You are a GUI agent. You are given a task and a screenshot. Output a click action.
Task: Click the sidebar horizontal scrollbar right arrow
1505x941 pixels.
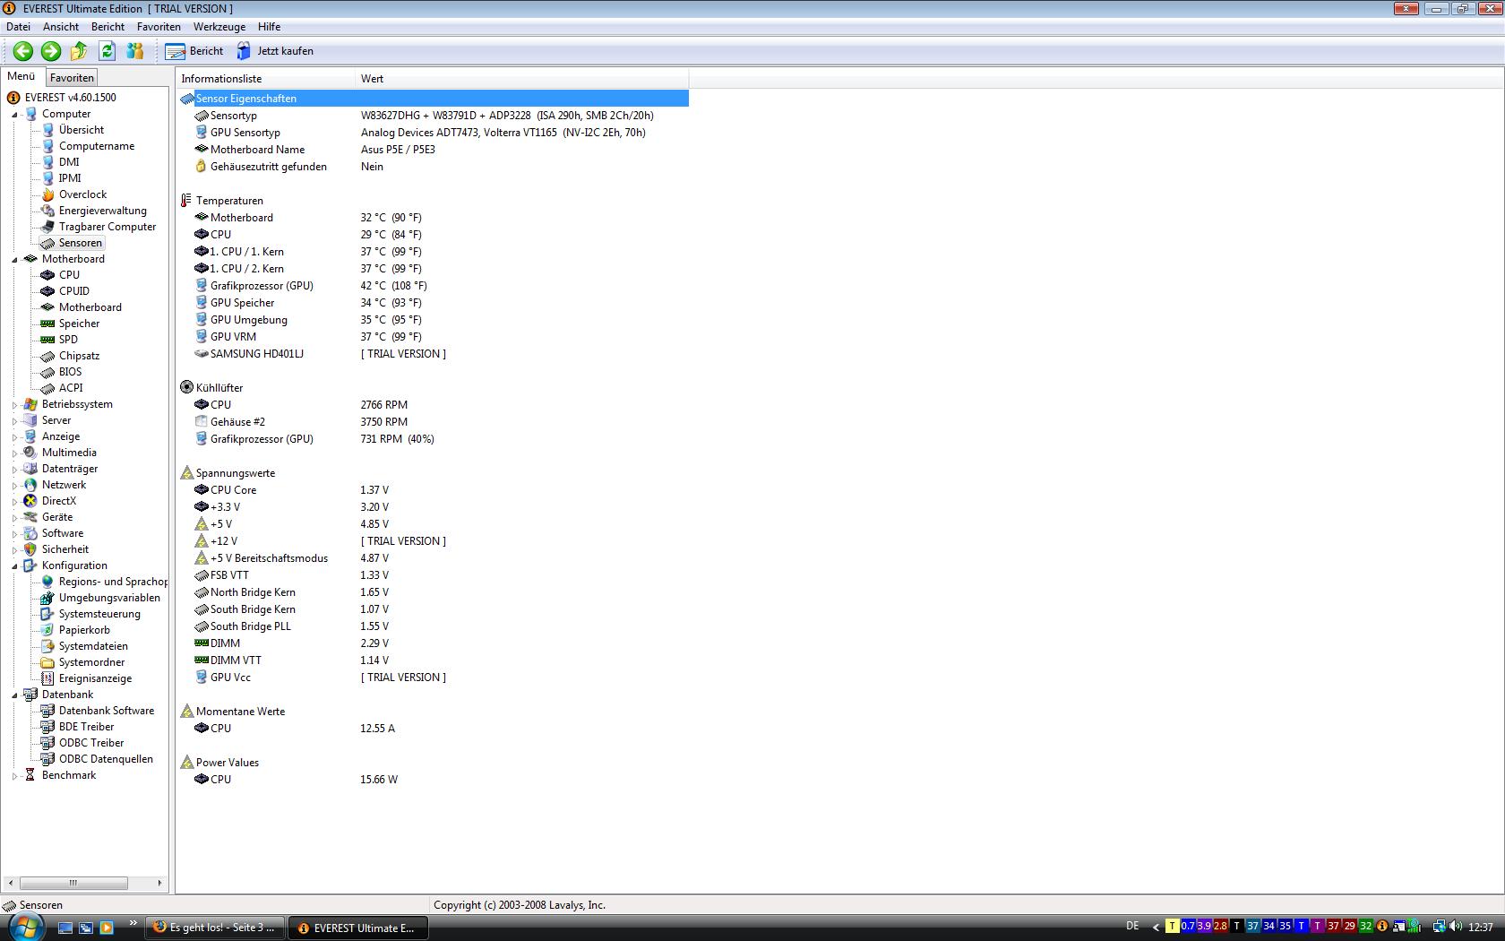click(x=159, y=883)
